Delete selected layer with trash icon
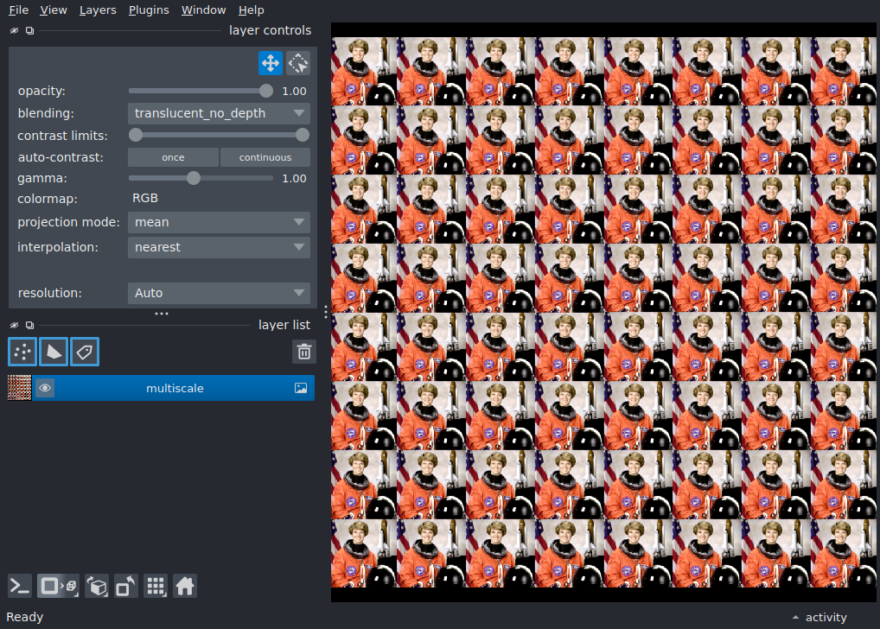The width and height of the screenshot is (880, 629). coord(304,352)
